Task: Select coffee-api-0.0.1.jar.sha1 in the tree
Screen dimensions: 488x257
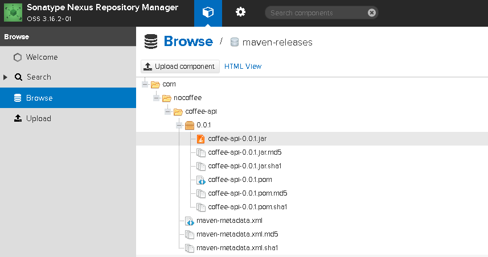Action: point(245,166)
